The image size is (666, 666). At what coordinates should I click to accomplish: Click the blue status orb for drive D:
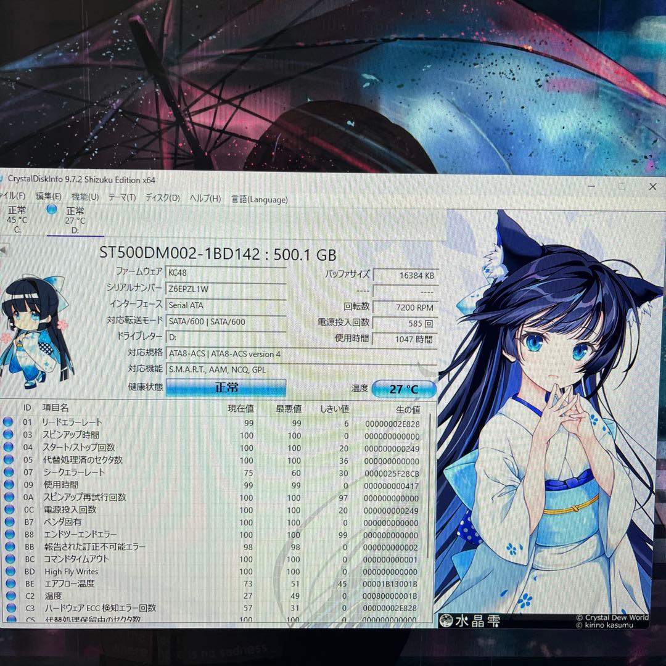tap(52, 209)
